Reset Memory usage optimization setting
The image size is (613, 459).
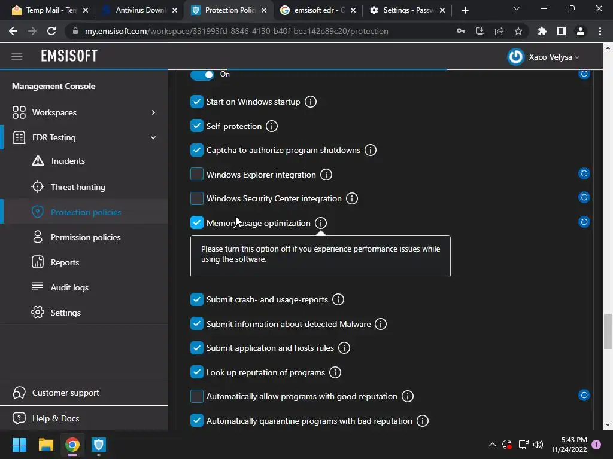pyautogui.click(x=584, y=222)
